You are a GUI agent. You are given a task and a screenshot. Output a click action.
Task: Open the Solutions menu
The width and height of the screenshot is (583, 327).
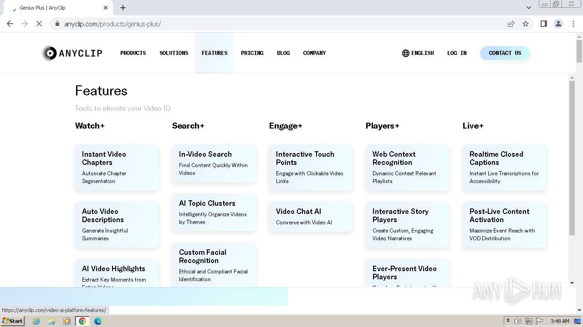174,53
